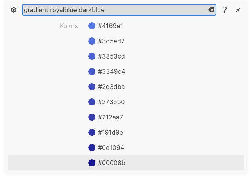Screen dimensions: 252x178
Task: Select the #2d3dba result row
Action: 126,87
